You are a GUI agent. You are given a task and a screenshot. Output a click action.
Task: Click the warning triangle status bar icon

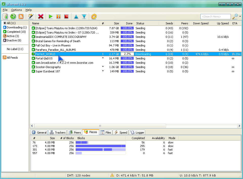112,175
